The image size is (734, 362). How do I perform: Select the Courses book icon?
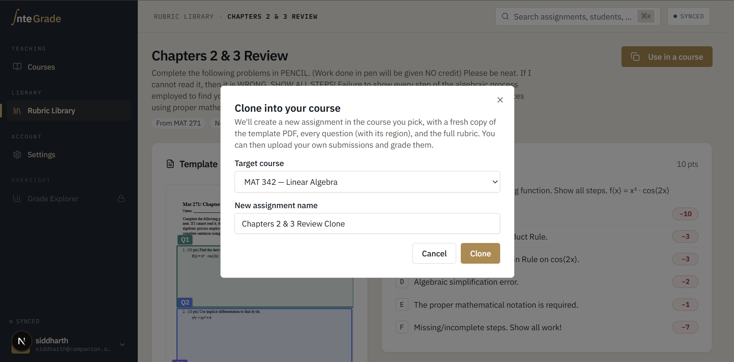[x=17, y=67]
